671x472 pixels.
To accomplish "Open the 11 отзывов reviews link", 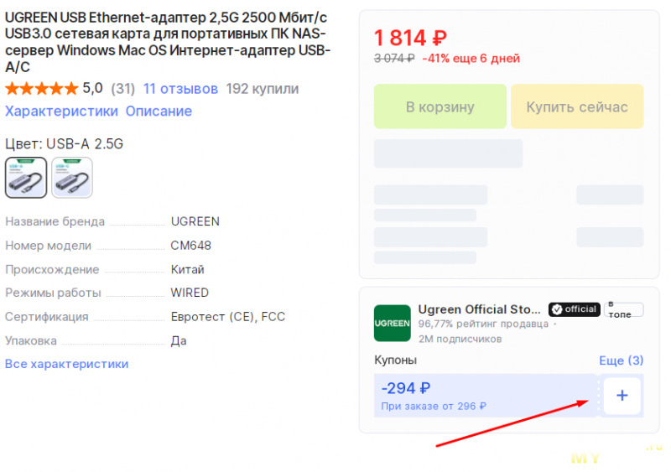I will pyautogui.click(x=180, y=89).
